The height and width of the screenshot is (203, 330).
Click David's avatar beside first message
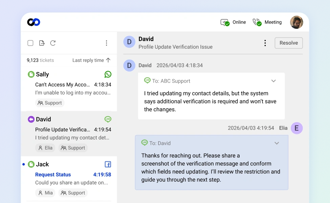point(129,65)
